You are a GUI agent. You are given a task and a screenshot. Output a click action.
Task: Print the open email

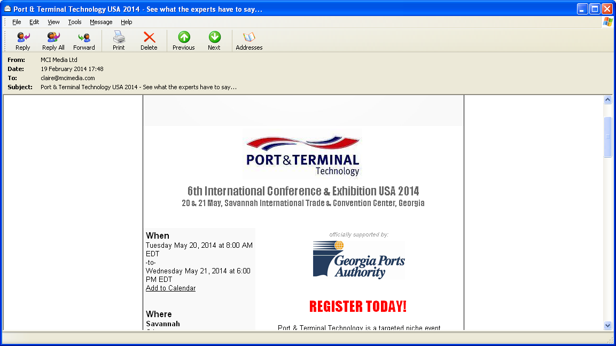click(x=119, y=41)
